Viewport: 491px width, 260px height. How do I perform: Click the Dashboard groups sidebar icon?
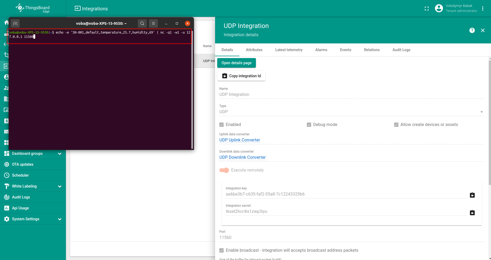(7, 153)
